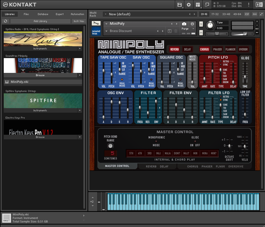Toggle the OVERDR effect button
The width and height of the screenshot is (265, 227).
(243, 49)
